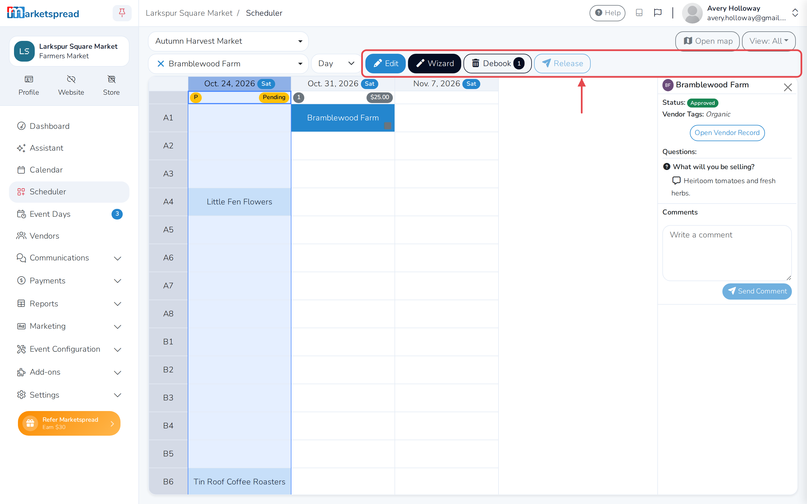Click the Tin Roof Coffee Roasters booking
807x504 pixels.
239,482
